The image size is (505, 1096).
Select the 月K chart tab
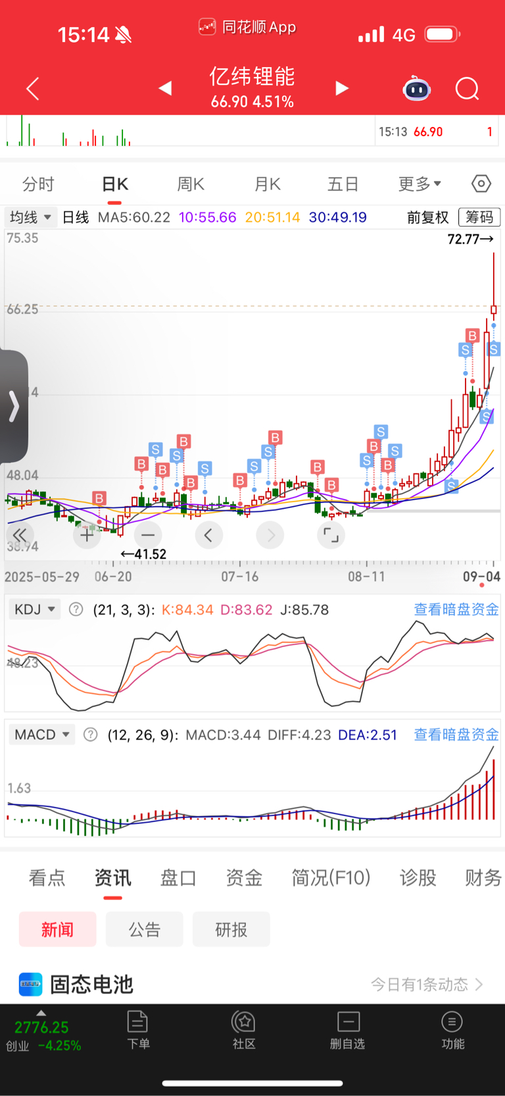click(268, 184)
